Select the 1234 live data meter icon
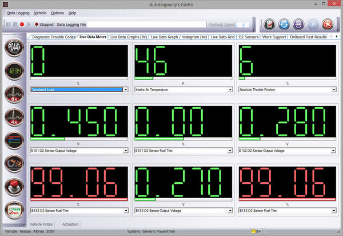 [14, 71]
